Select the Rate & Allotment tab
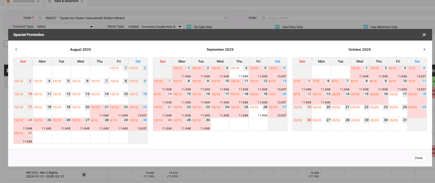 pyautogui.click(x=66, y=1)
